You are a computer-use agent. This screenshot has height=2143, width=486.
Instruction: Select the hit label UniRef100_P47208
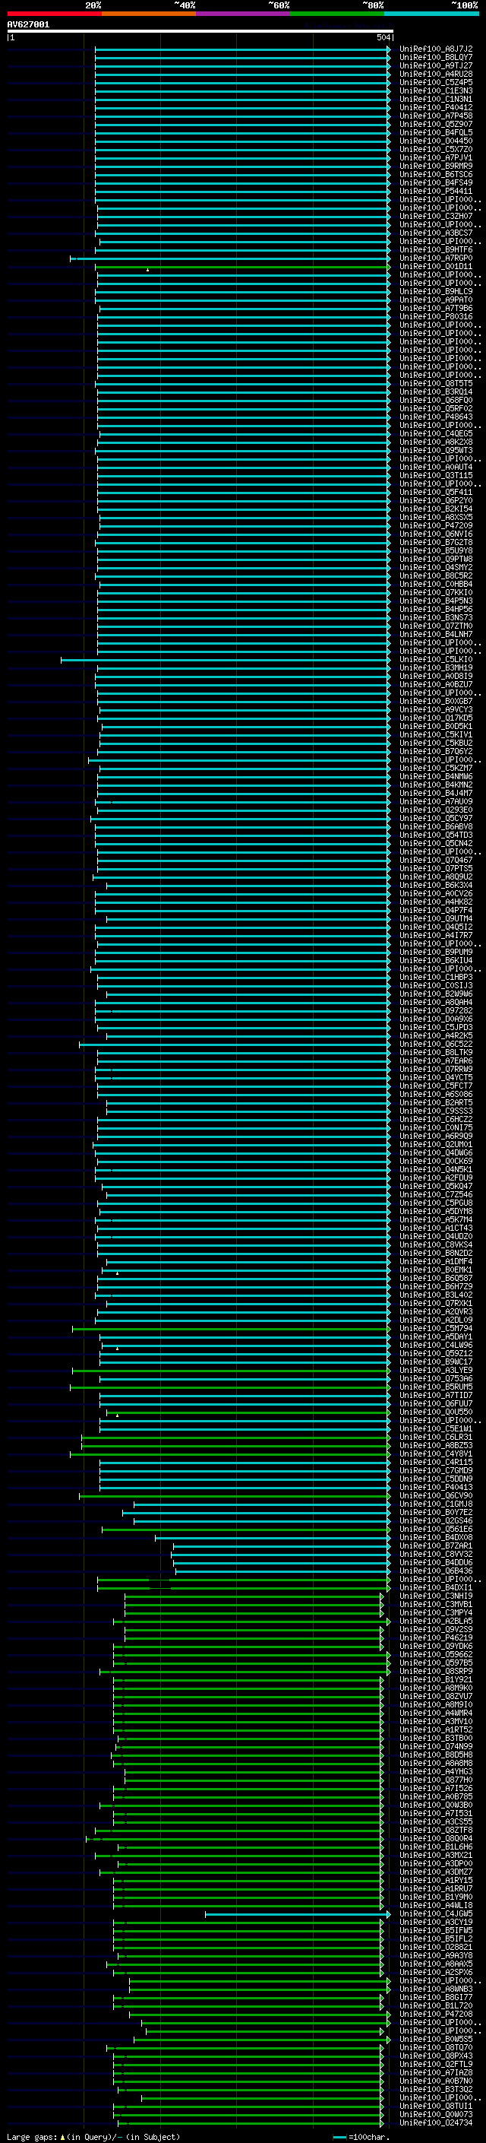(436, 2014)
